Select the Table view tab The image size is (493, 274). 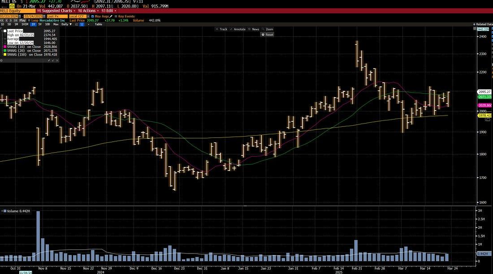[x=98, y=24]
